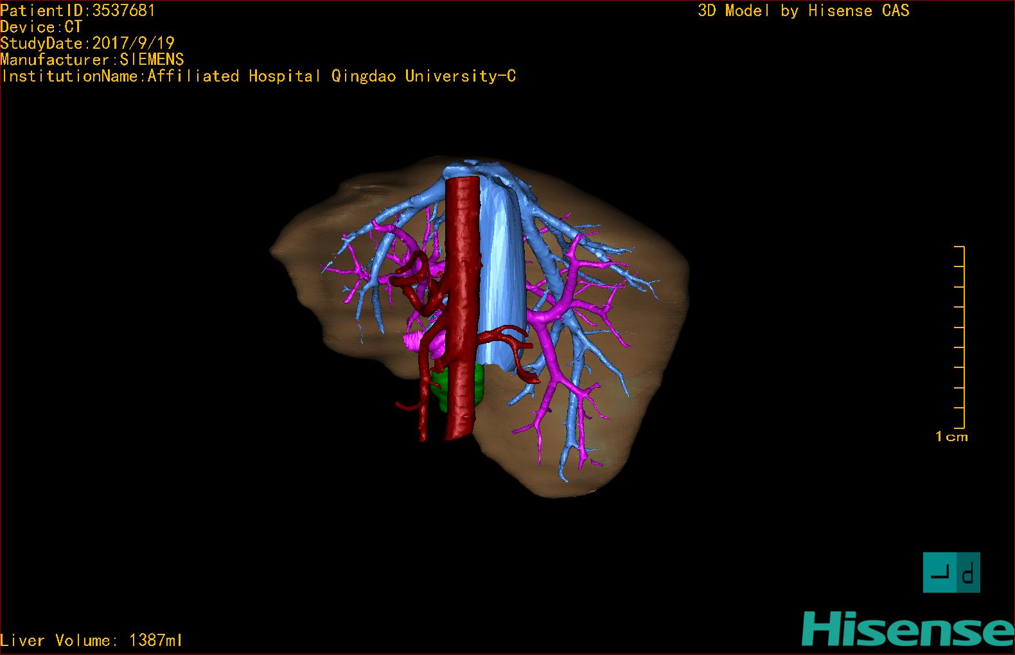The width and height of the screenshot is (1015, 655).
Task: Click the Device:CT label
Action: [x=41, y=27]
